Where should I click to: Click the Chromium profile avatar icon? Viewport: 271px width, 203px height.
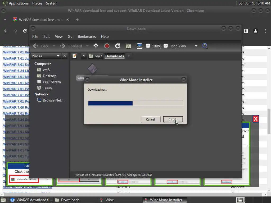[256, 31]
